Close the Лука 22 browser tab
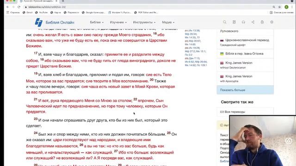This screenshot has width=296, height=166. [56, 1]
